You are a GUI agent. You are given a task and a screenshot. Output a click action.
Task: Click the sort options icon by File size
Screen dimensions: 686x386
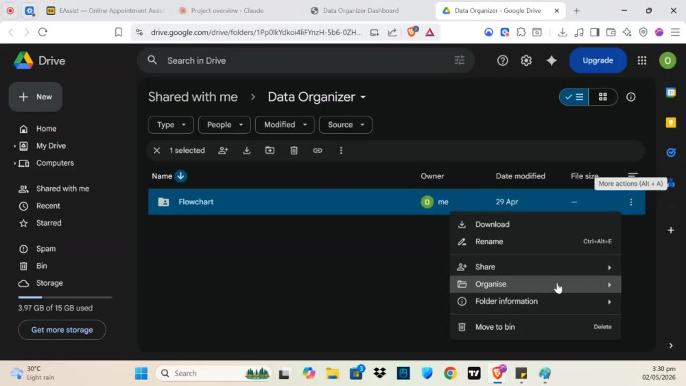632,176
